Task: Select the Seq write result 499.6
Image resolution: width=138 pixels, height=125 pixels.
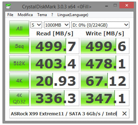Action: tap(105, 46)
